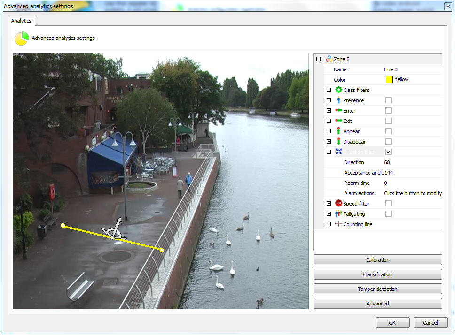This screenshot has height=335, width=455.
Task: Click the Tailgating people icon
Action: point(338,213)
